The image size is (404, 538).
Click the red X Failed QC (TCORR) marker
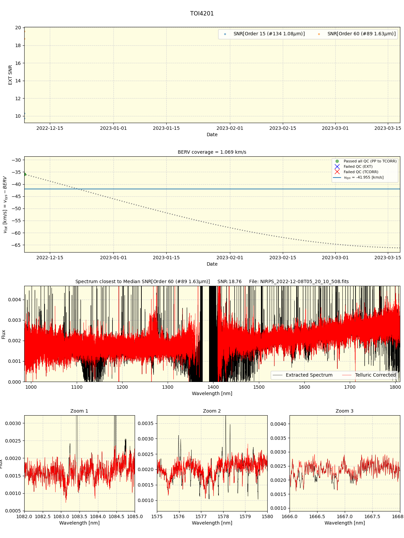click(x=337, y=172)
